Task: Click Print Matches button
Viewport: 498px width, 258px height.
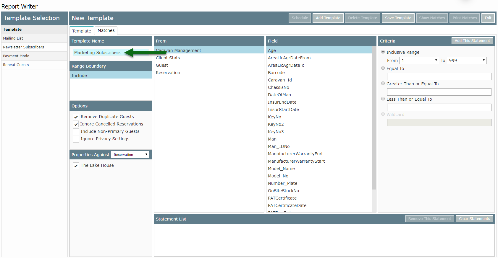Action: [465, 18]
